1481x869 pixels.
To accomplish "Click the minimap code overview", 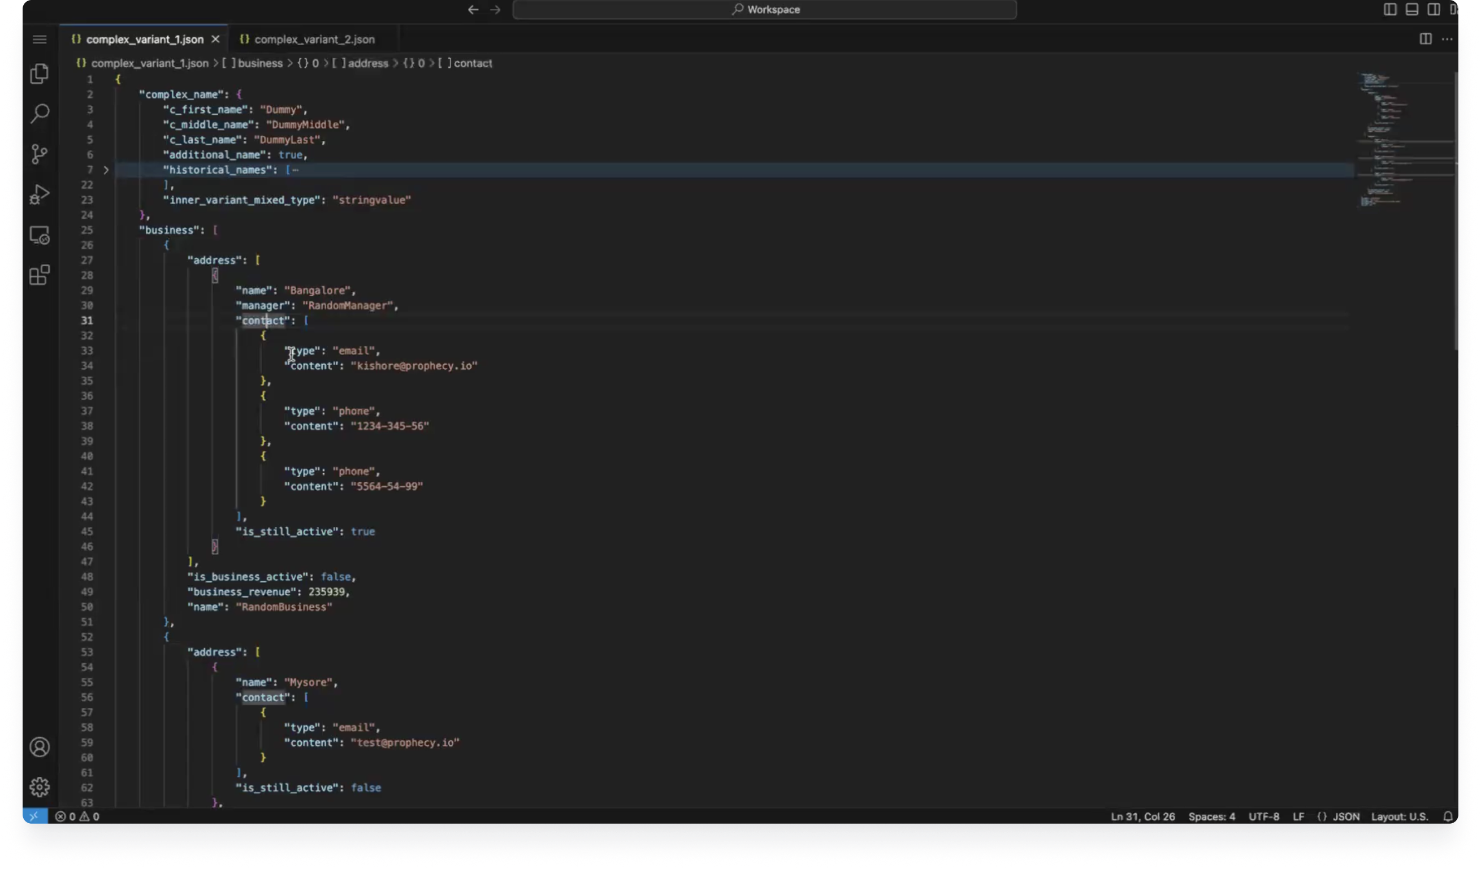I will tap(1404, 139).
